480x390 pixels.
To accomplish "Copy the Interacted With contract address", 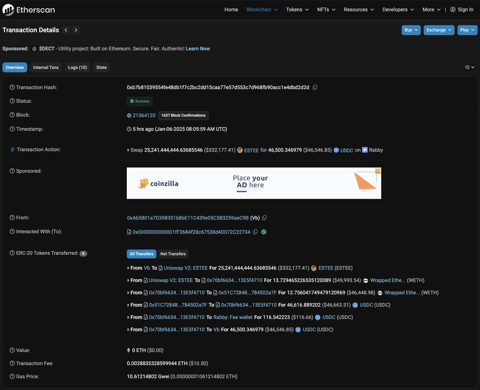I will [255, 232].
